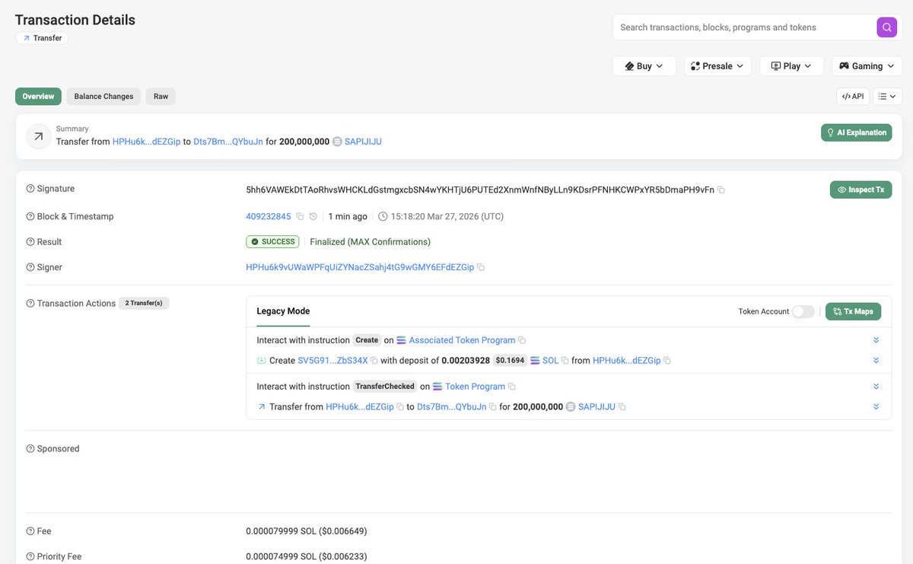Expand the Create SV5G91...ZbS34X deposit row

tap(876, 361)
